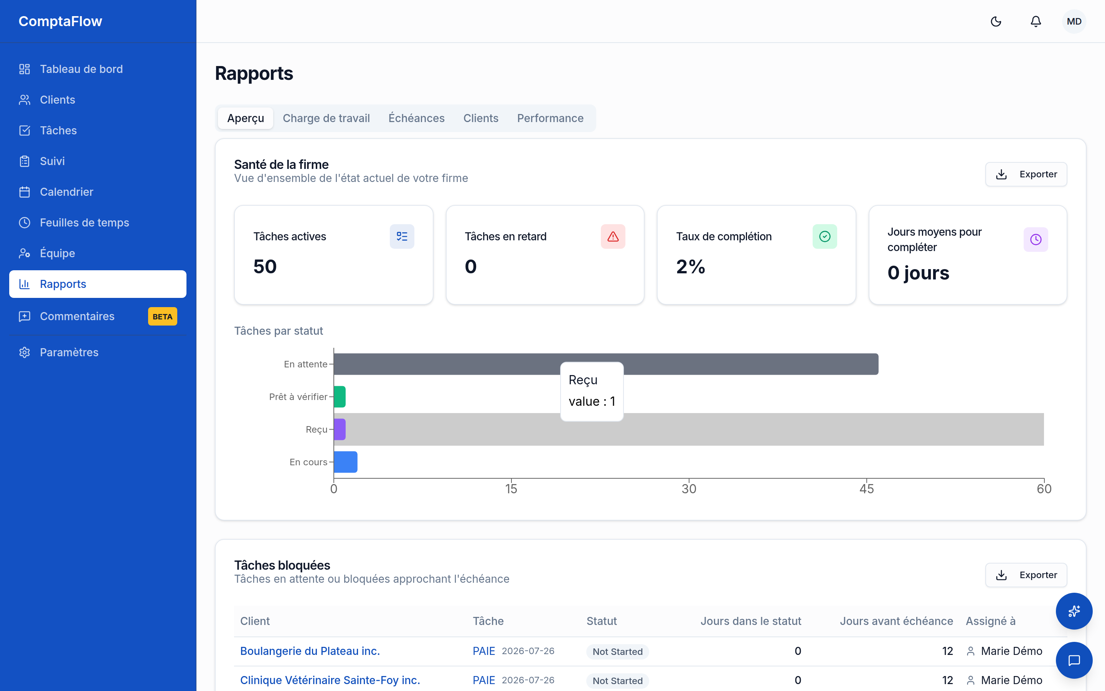Toggle dark mode moon icon
1105x691 pixels.
pos(996,21)
